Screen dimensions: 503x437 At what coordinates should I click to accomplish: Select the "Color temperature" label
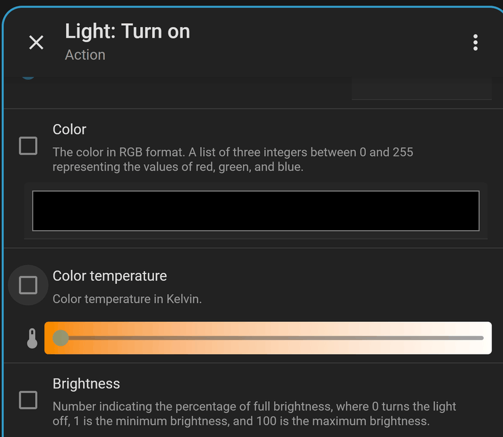tap(109, 276)
